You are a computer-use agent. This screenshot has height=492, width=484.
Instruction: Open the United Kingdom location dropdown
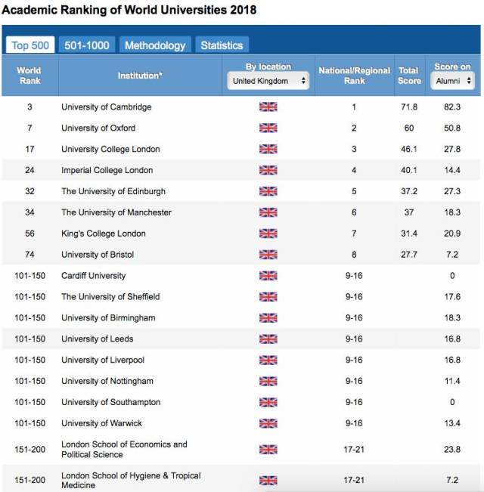(x=268, y=81)
